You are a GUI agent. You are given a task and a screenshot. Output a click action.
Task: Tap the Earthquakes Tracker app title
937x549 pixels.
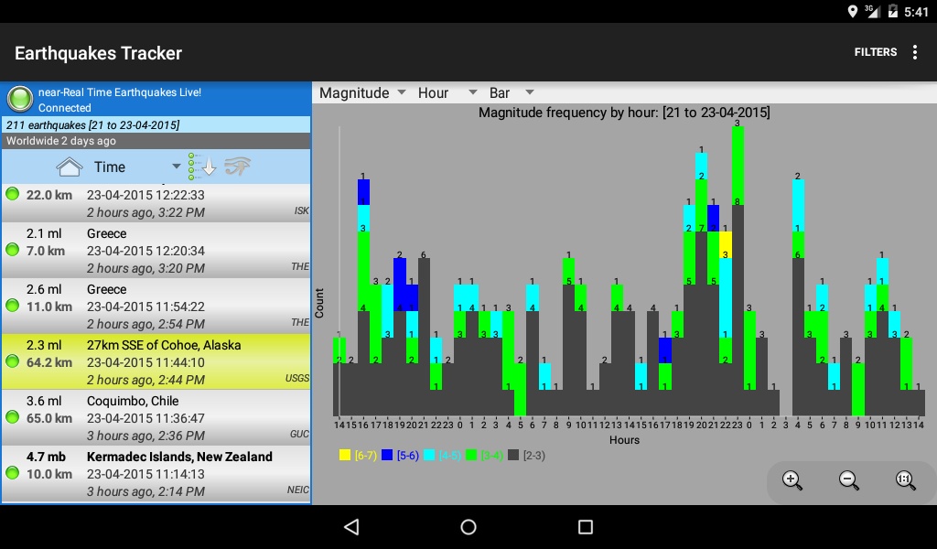coord(98,53)
